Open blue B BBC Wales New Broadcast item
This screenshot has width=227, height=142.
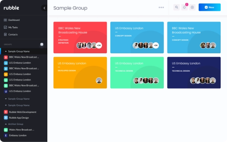point(21,69)
